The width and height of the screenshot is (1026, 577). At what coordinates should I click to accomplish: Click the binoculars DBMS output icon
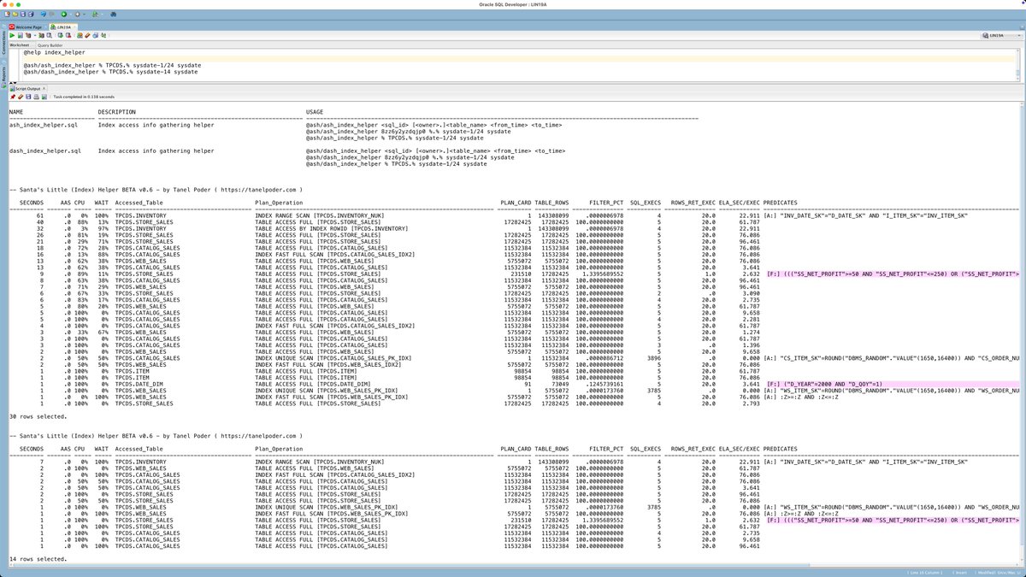pyautogui.click(x=114, y=15)
